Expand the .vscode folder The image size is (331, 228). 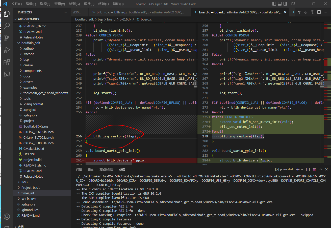(42, 54)
